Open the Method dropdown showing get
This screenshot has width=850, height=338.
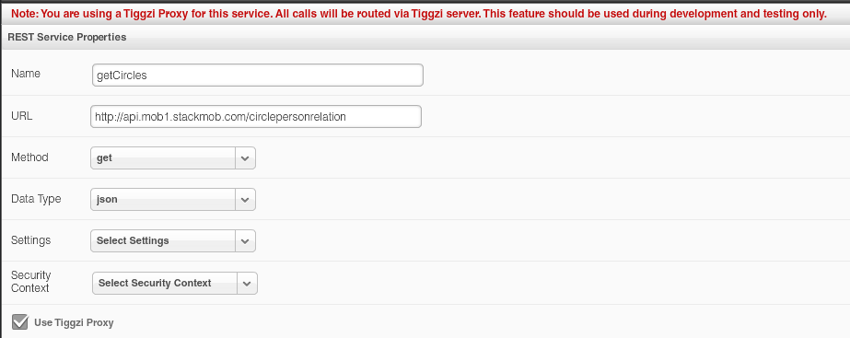pos(173,157)
